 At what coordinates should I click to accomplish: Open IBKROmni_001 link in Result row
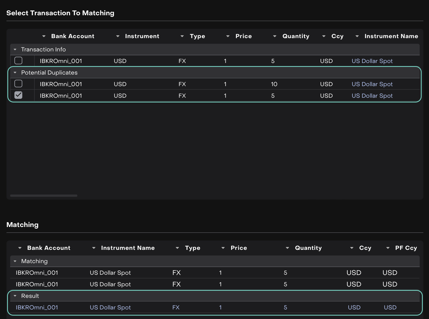click(x=37, y=307)
